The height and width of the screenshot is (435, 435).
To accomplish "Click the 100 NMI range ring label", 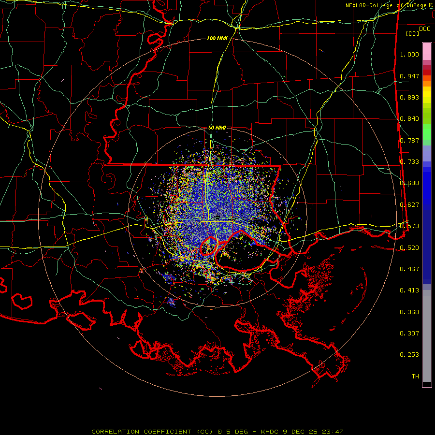I will (x=217, y=38).
